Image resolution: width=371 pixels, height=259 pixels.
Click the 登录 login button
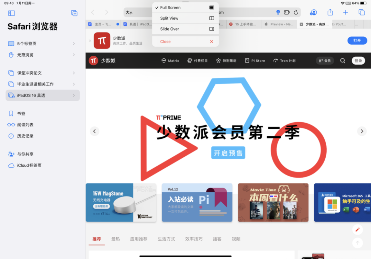pyautogui.click(x=358, y=61)
